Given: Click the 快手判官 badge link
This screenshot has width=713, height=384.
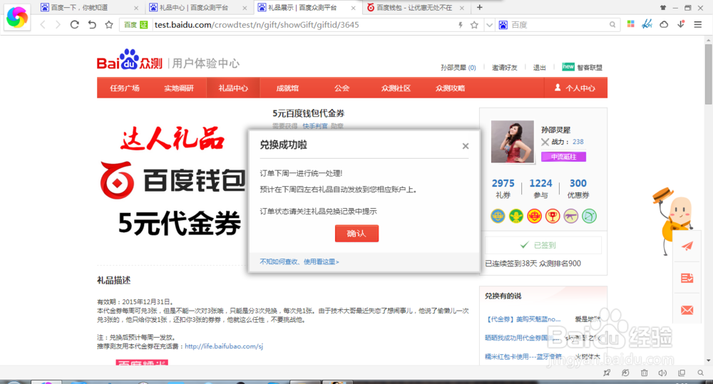Looking at the screenshot, I should pos(314,126).
